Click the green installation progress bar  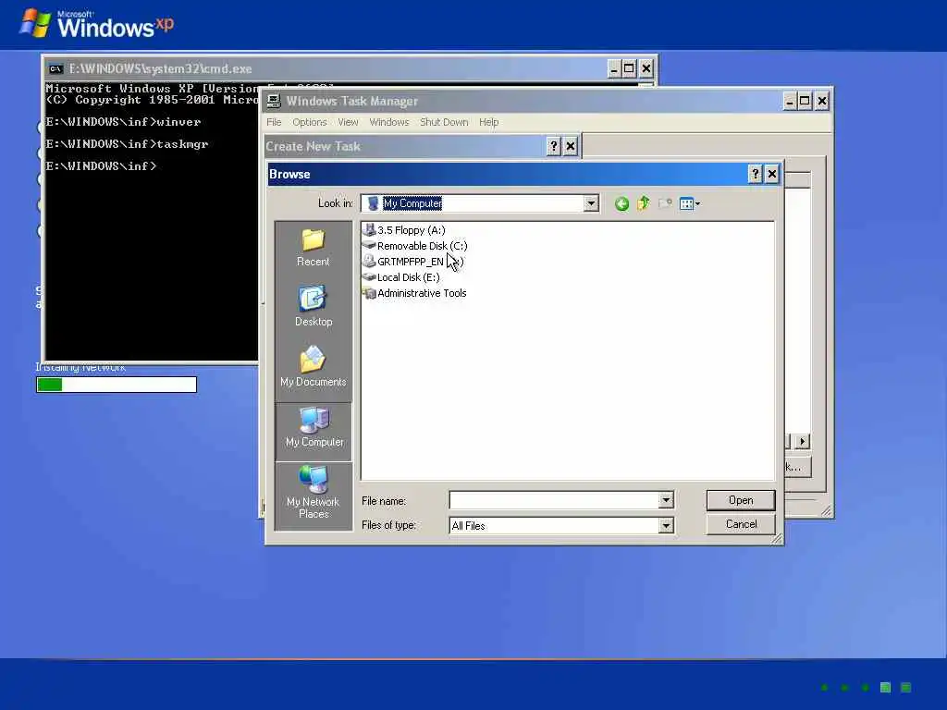(x=117, y=385)
